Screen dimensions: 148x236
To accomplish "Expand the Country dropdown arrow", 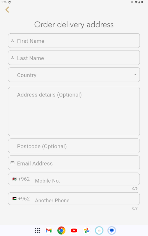I will click(x=135, y=75).
